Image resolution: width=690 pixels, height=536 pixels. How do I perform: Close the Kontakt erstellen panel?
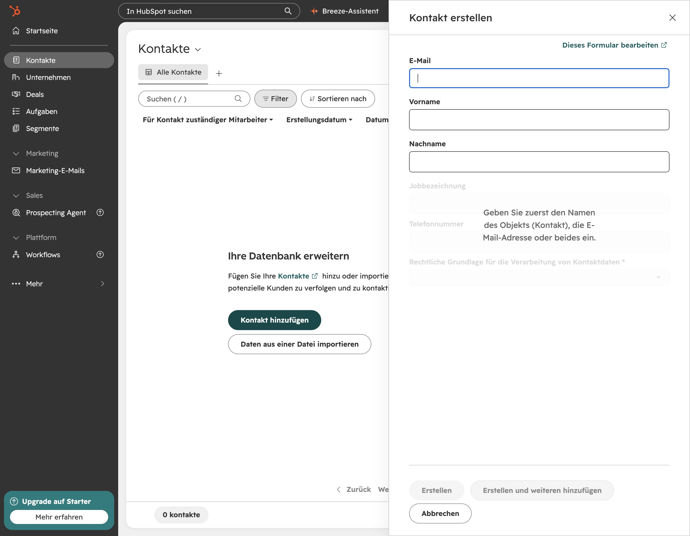pyautogui.click(x=672, y=18)
